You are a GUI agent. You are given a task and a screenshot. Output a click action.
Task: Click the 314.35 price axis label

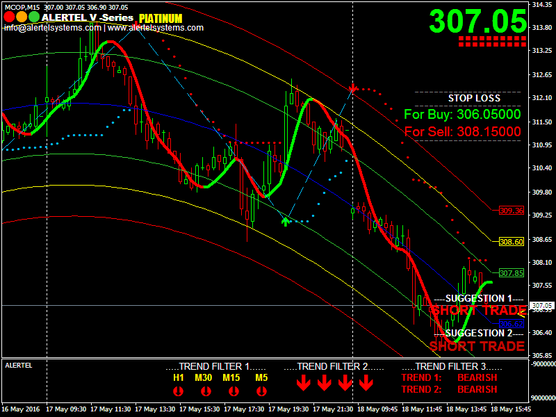[542, 4]
